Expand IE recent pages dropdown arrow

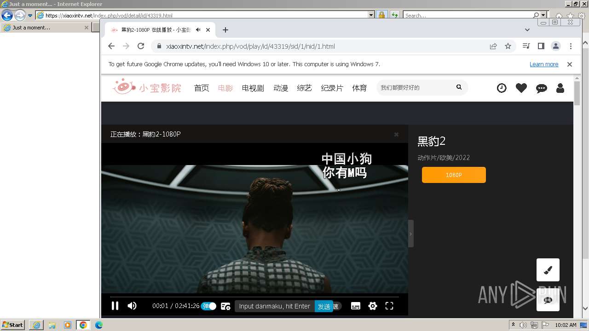coord(30,15)
